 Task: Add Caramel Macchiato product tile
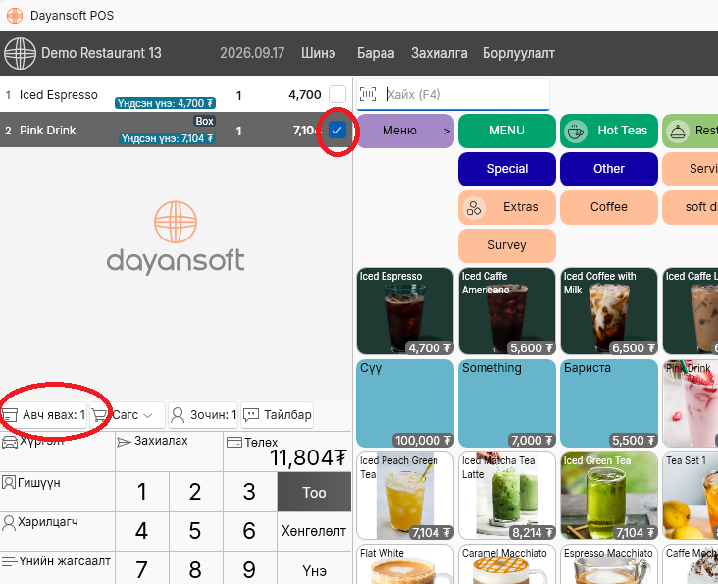(x=507, y=564)
